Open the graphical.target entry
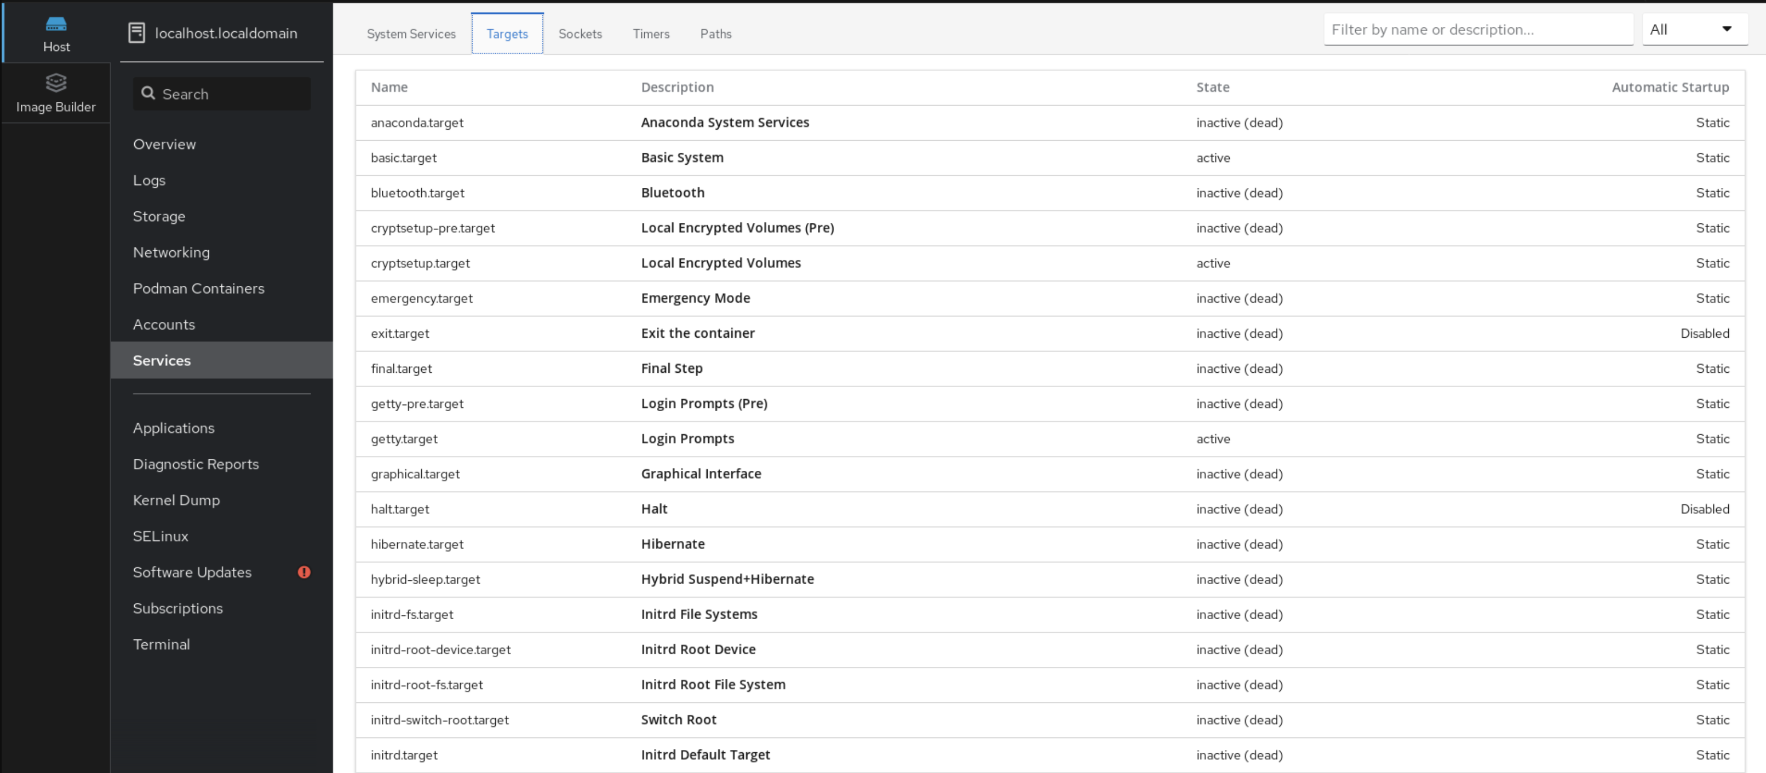1766x773 pixels. pos(415,474)
